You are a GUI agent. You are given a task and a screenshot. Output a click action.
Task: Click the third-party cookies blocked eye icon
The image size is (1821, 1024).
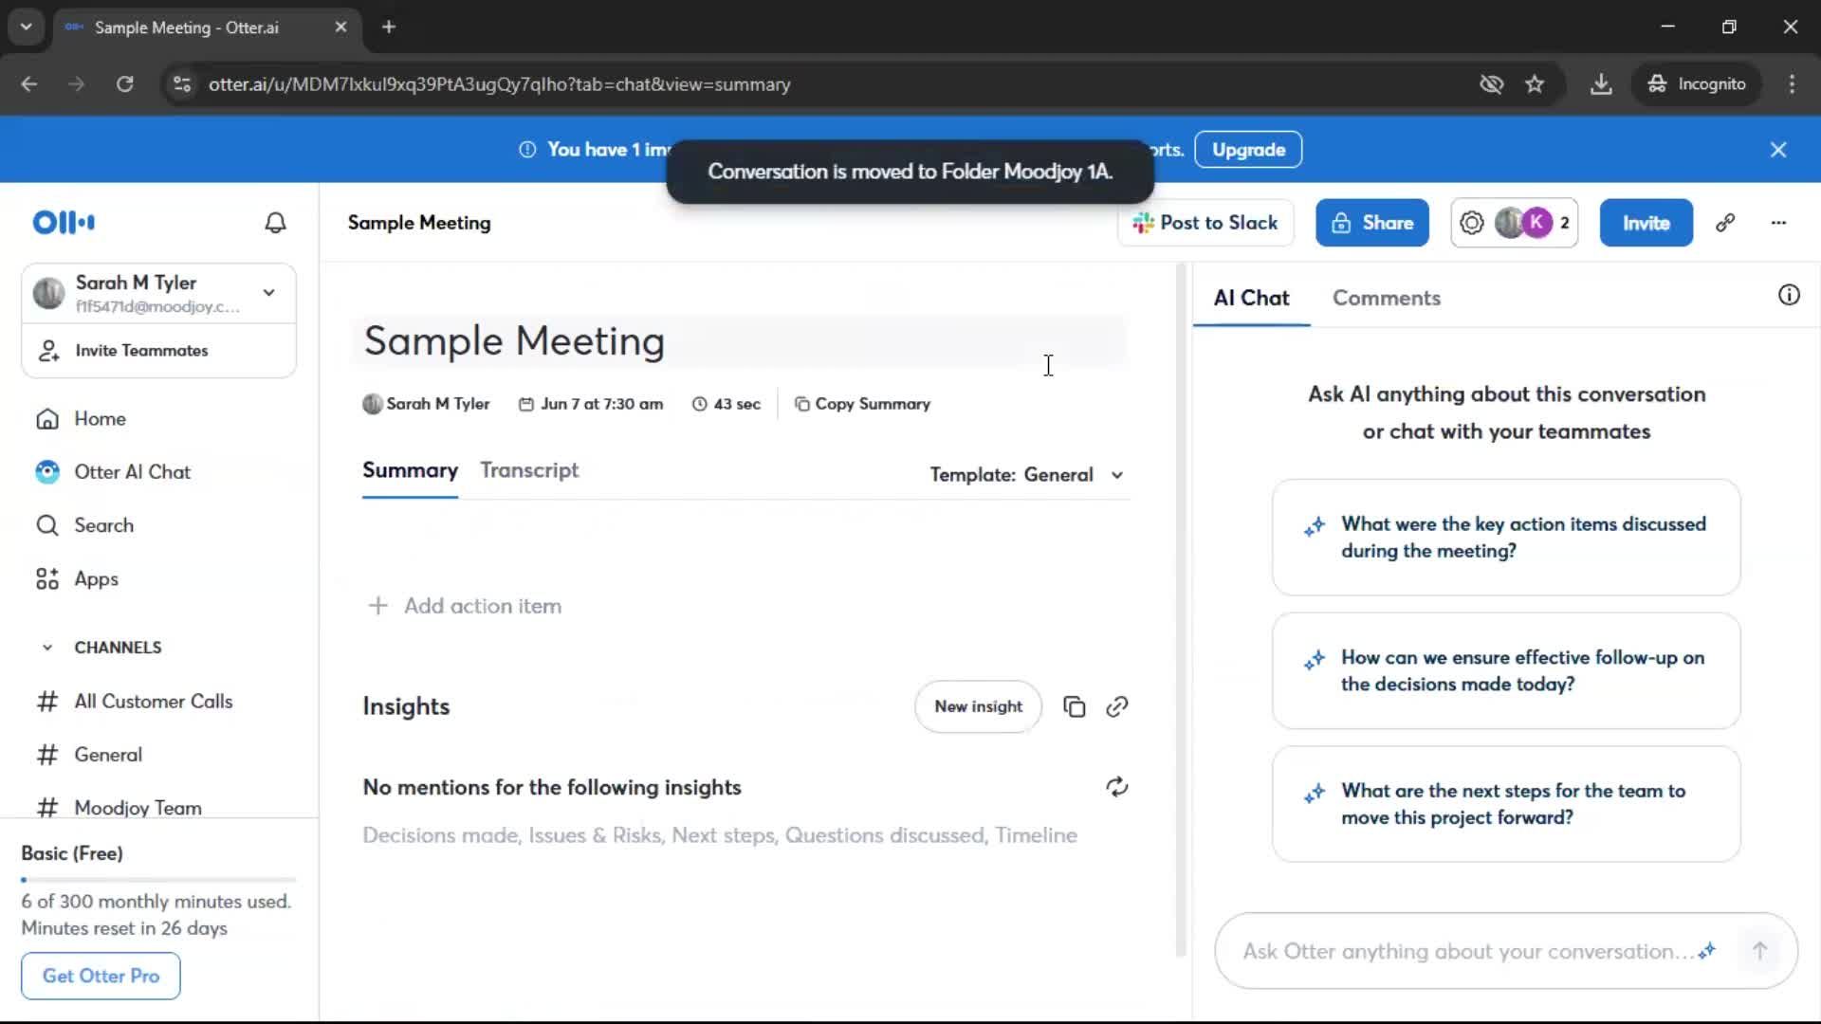tap(1491, 84)
